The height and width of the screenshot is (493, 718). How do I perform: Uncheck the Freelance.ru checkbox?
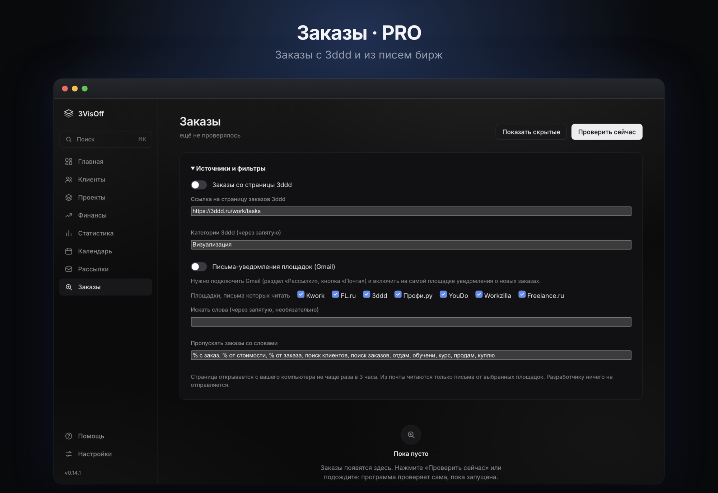pyautogui.click(x=522, y=294)
